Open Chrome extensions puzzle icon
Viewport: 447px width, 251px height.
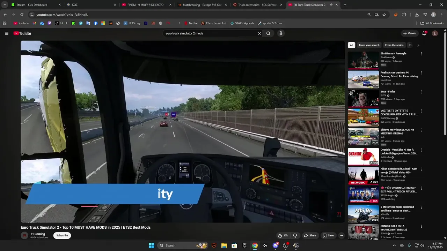pos(404,15)
